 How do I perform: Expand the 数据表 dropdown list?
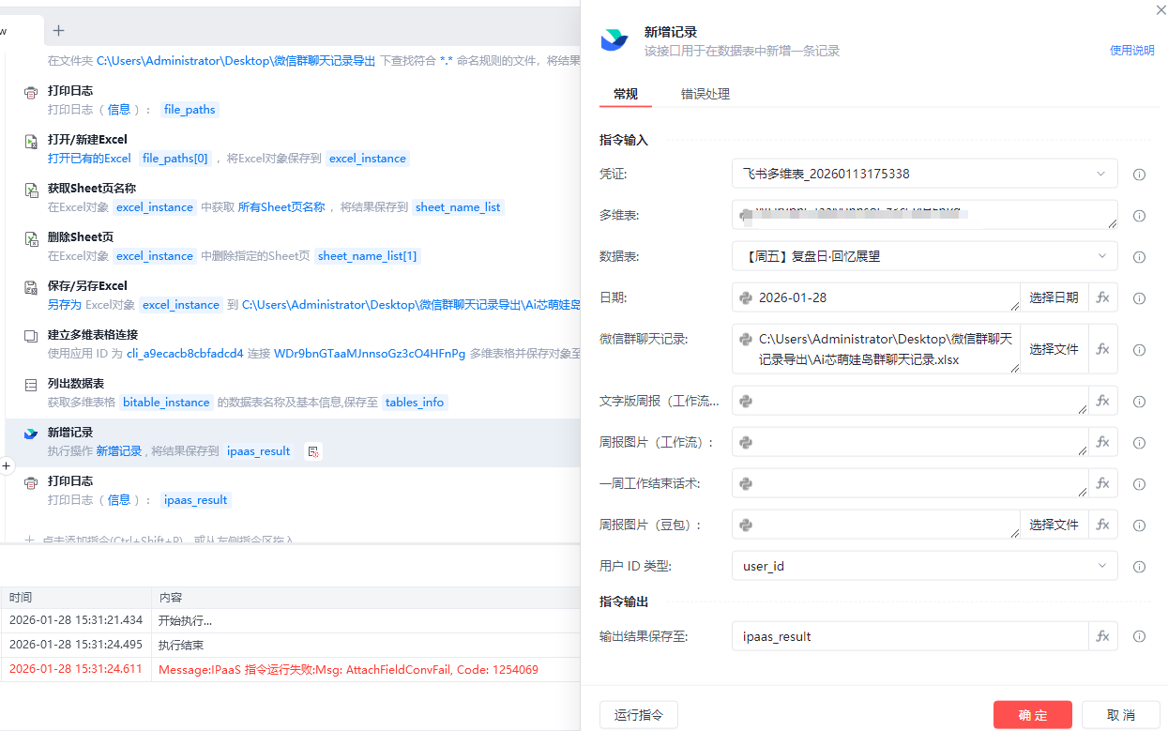click(x=923, y=256)
